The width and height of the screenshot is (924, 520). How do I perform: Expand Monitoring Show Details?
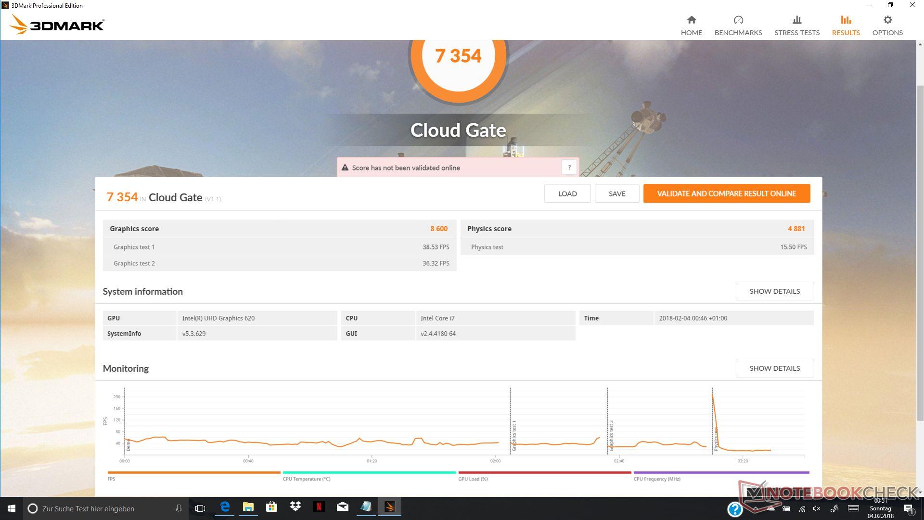[774, 368]
